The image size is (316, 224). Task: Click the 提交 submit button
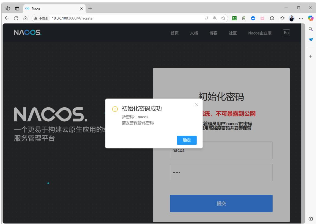click(221, 203)
